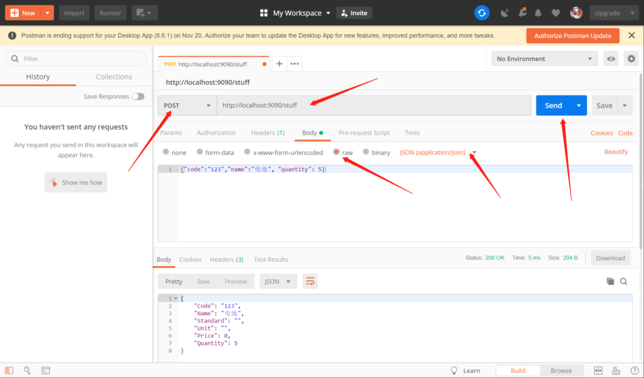This screenshot has height=378, width=644.
Task: Open the manage environments gear icon
Action: click(631, 58)
